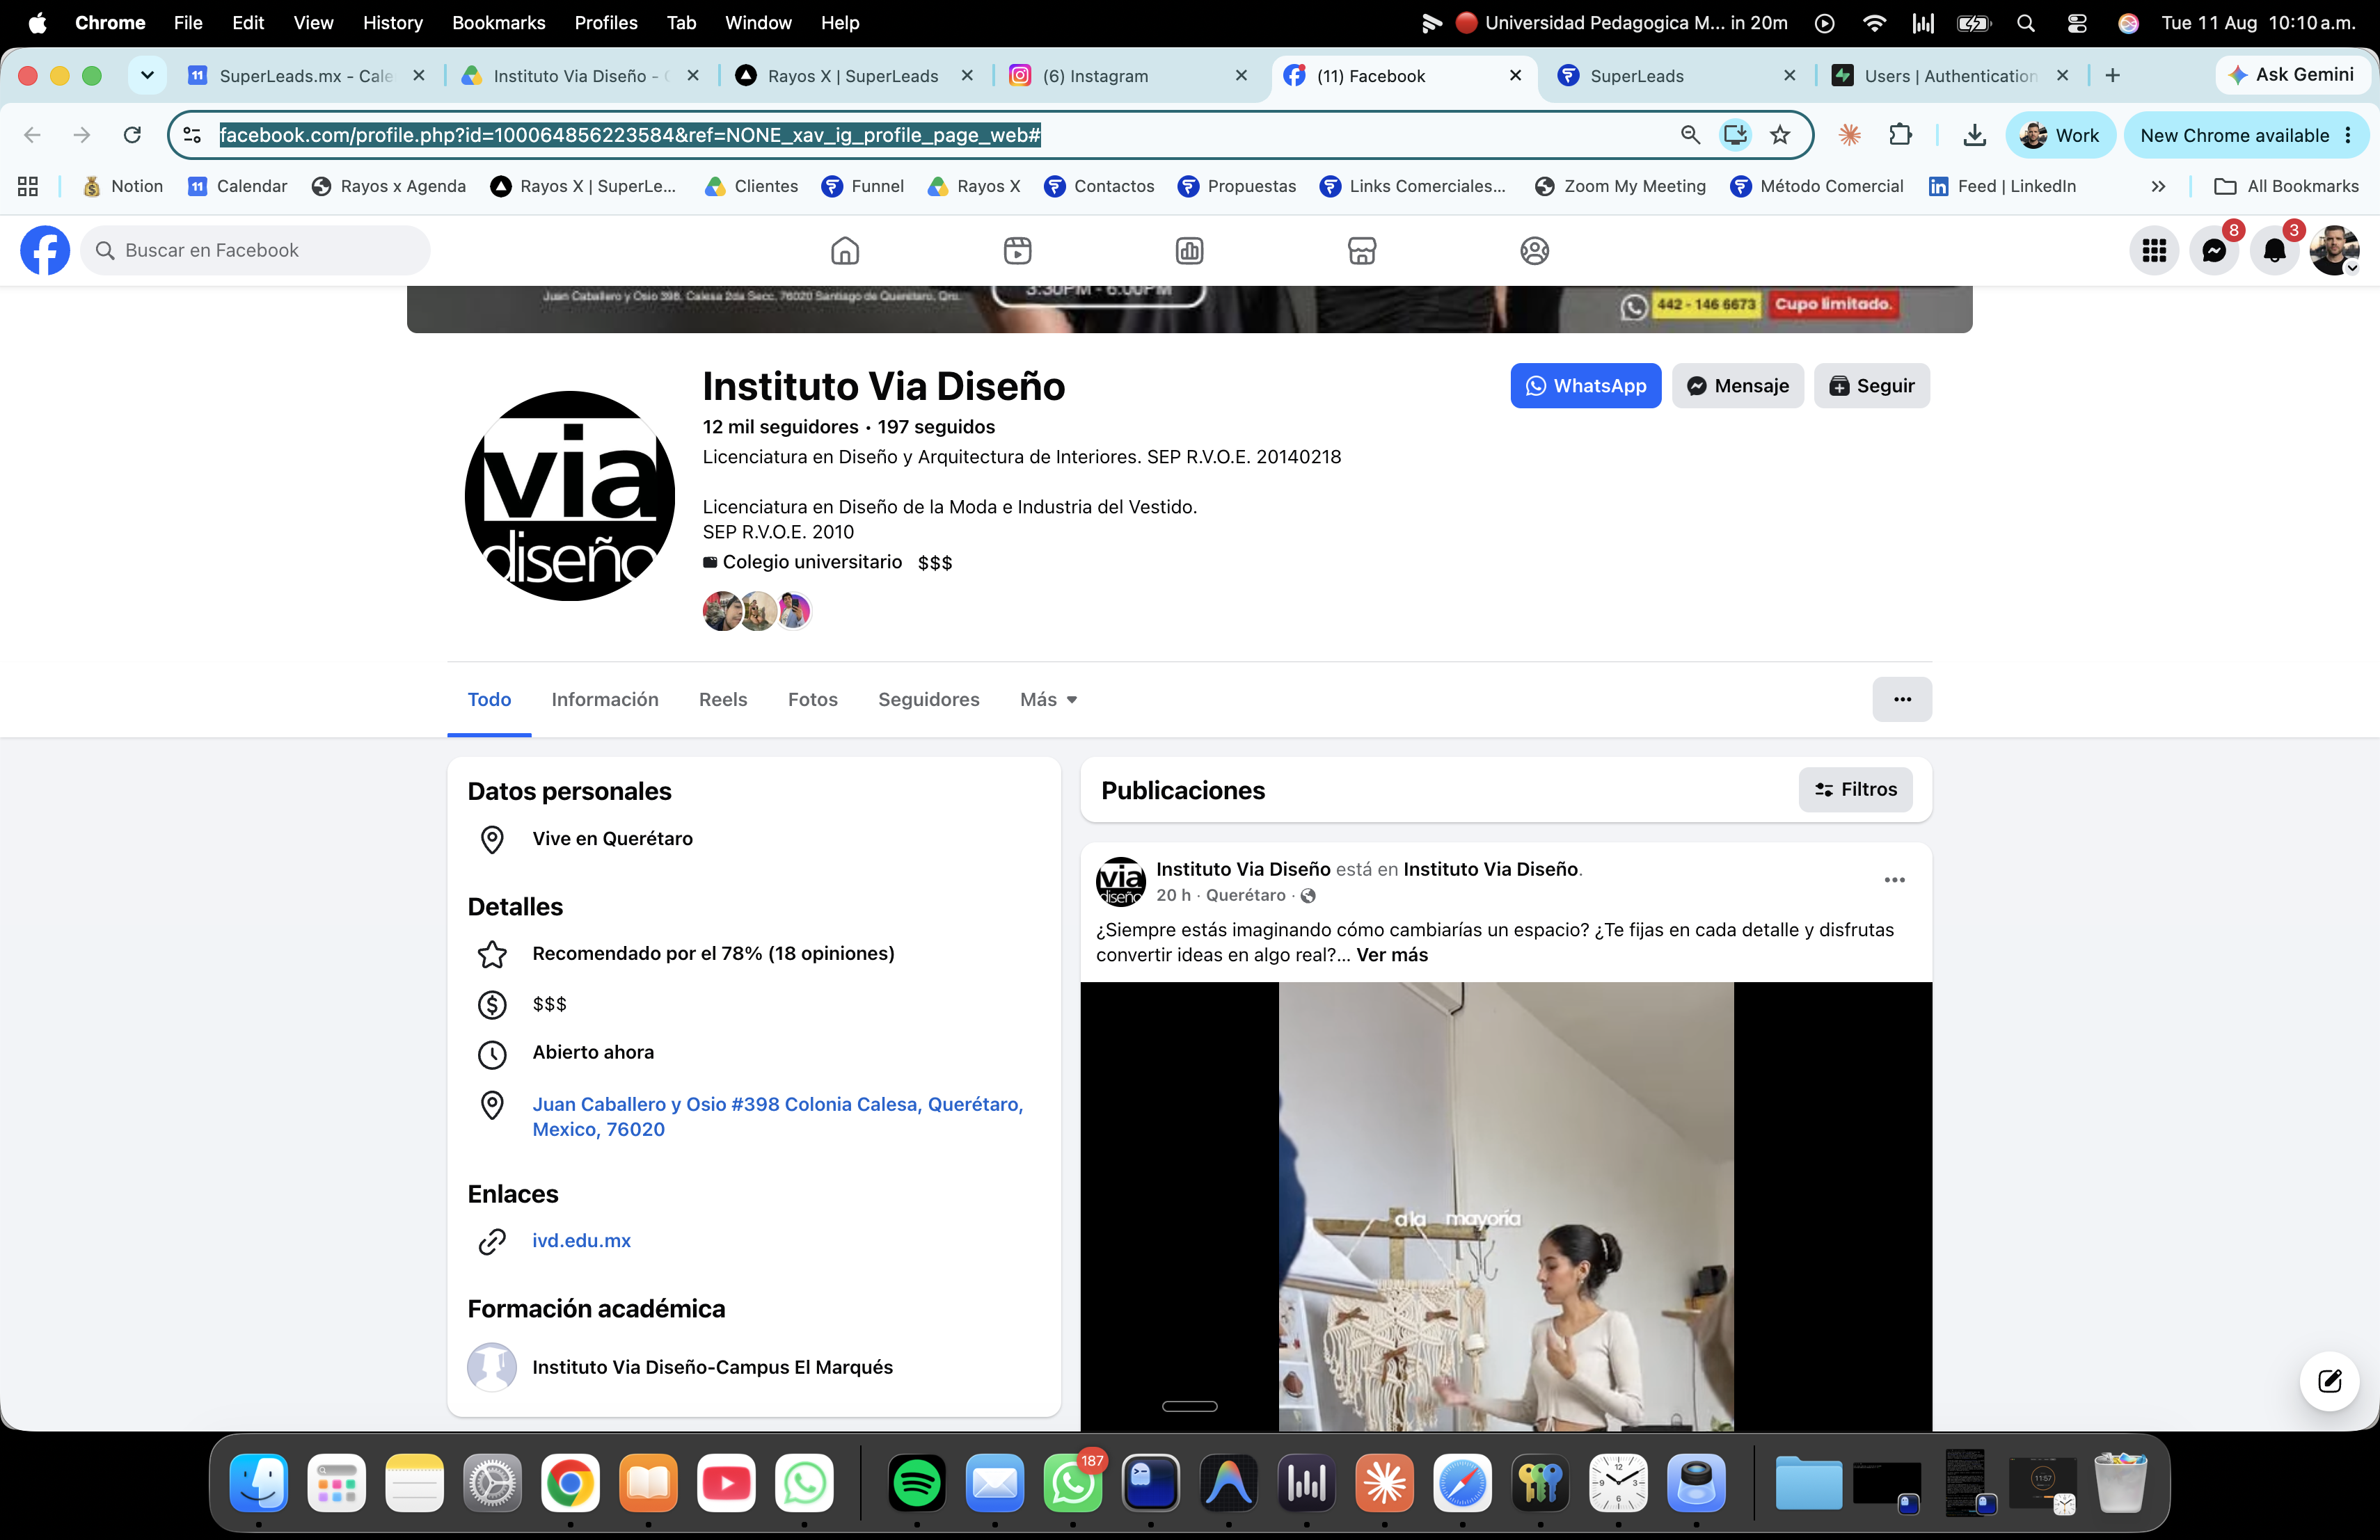The image size is (2380, 1540).
Task: Click the Instituto Via Diseño profile picture
Action: pyautogui.click(x=570, y=496)
